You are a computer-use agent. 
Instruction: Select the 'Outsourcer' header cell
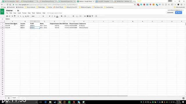tap(84, 24)
